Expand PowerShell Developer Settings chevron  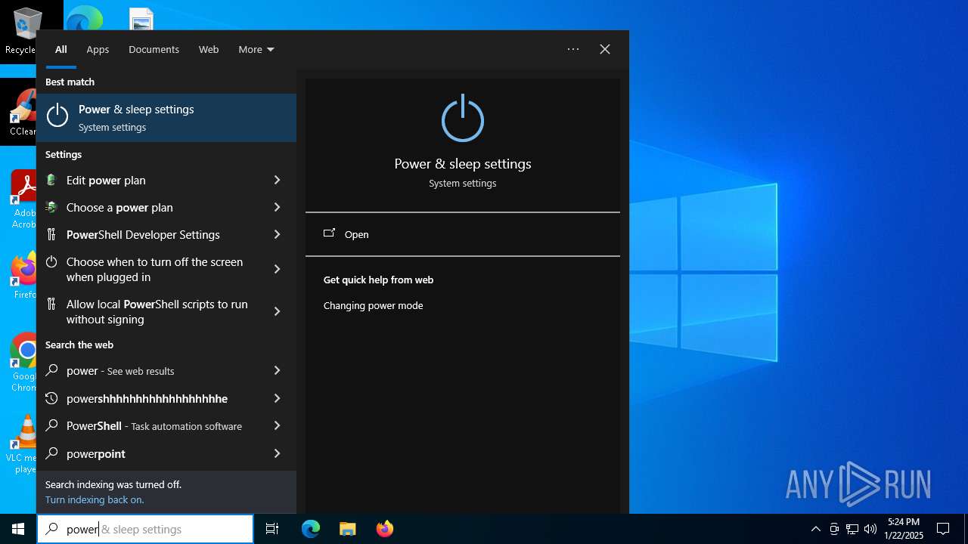pos(277,234)
